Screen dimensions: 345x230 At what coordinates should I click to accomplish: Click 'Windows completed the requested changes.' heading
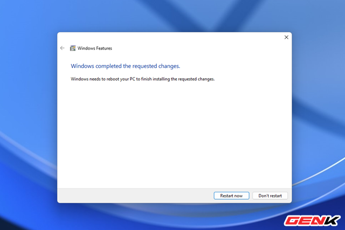(126, 66)
